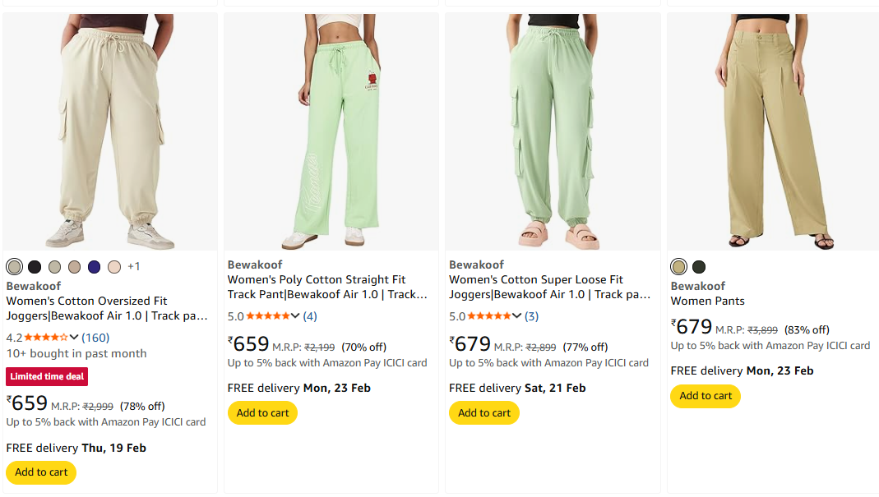Select dark green swatch for Women Pants
Image resolution: width=879 pixels, height=497 pixels.
[699, 267]
